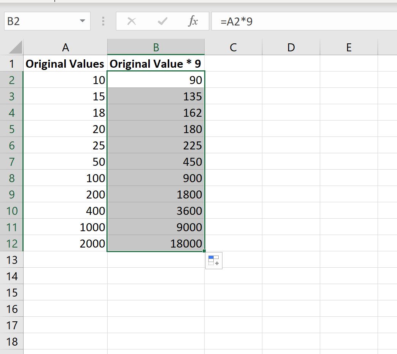Click the cell labeled Original Values
This screenshot has width=397, height=354.
pyautogui.click(x=65, y=63)
